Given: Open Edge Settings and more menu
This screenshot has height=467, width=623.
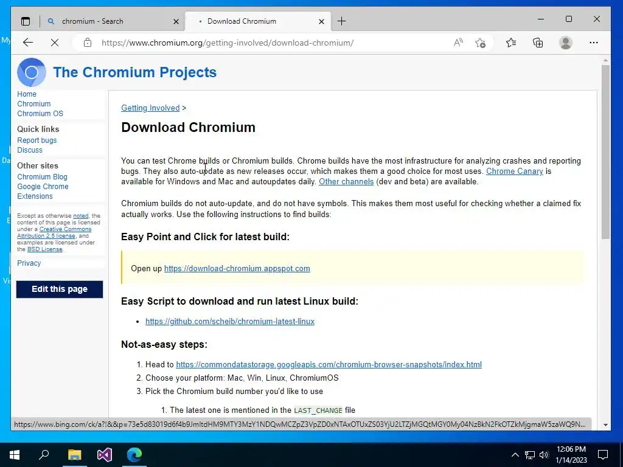Looking at the screenshot, I should tap(594, 43).
